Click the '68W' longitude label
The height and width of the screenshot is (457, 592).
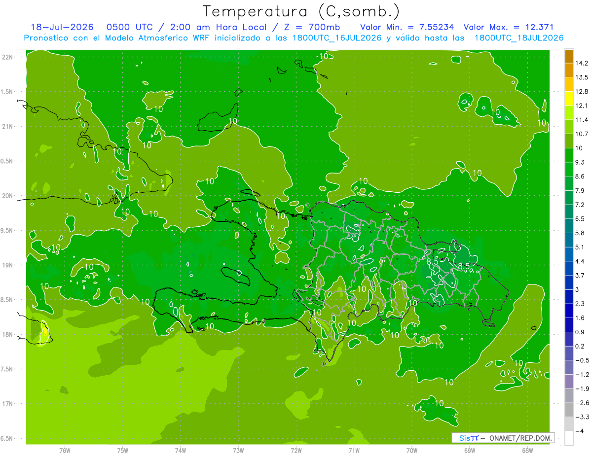pos(527,451)
